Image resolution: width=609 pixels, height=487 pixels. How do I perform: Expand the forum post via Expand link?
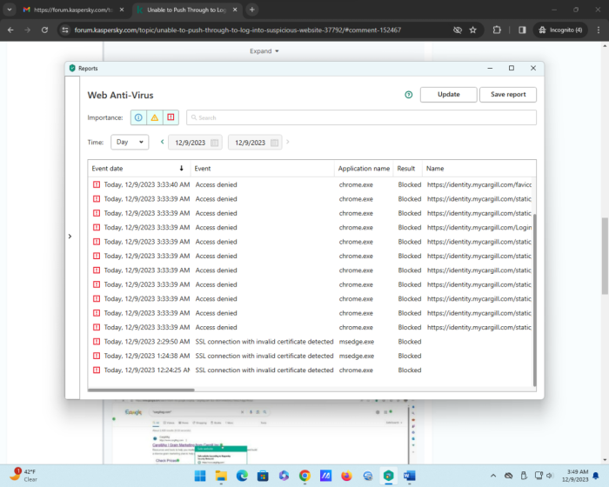(x=264, y=51)
